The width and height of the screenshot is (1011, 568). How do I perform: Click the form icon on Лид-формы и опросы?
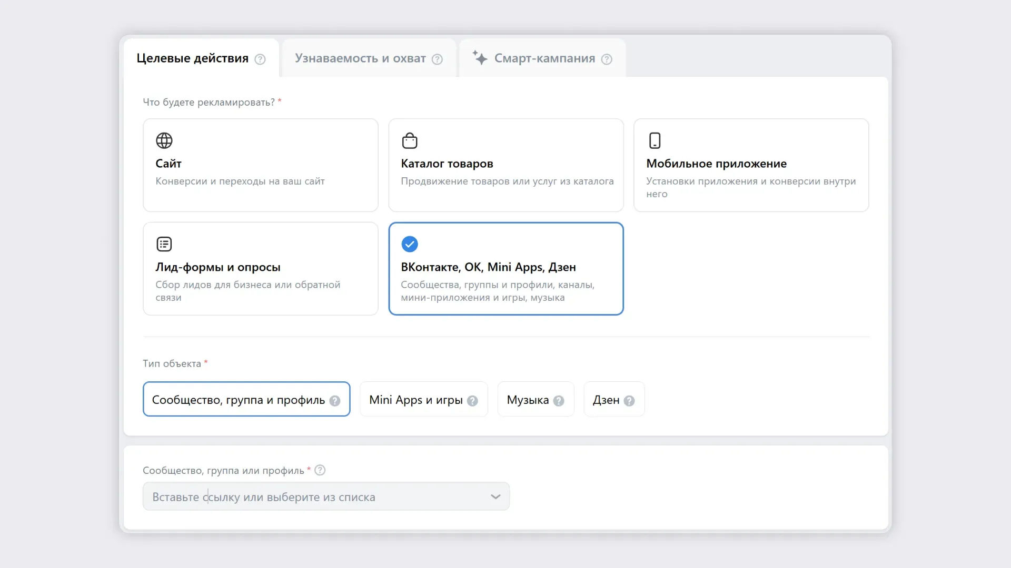coord(164,244)
